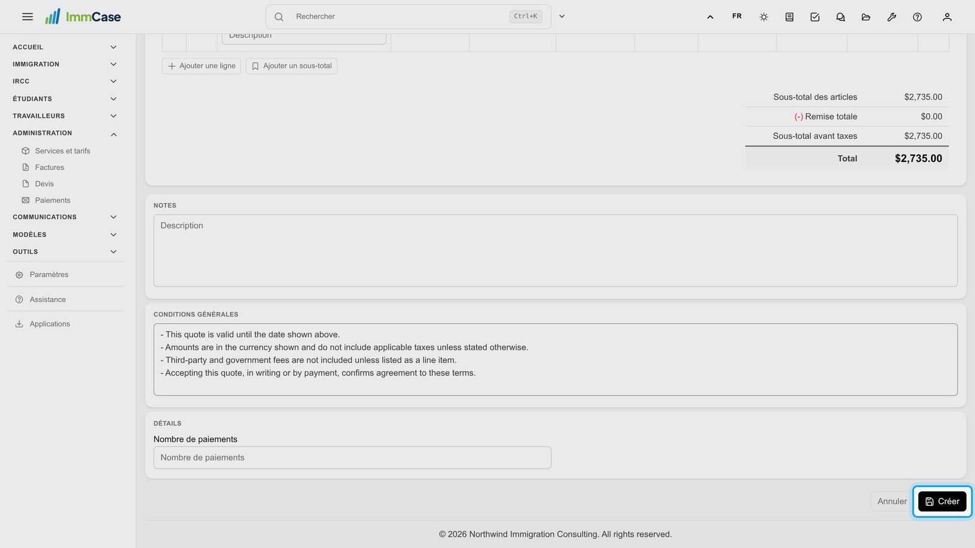Expand the Étudiants sidebar section
This screenshot has height=548, width=975.
coord(65,99)
